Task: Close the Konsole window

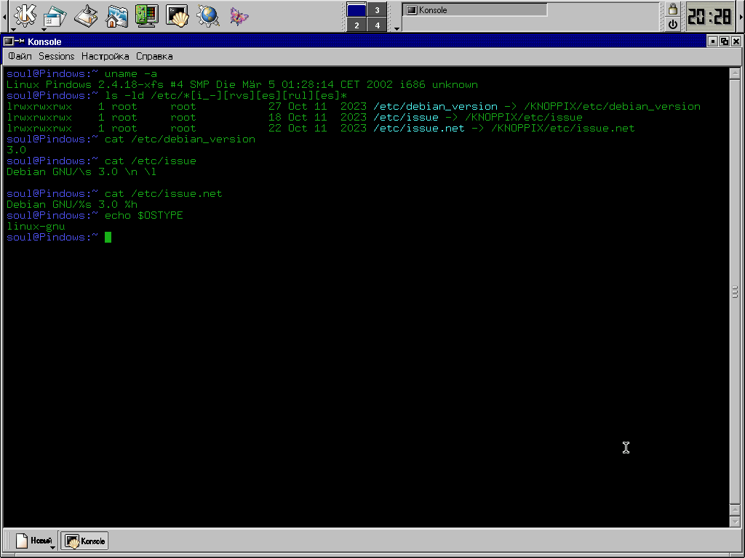Action: point(736,41)
